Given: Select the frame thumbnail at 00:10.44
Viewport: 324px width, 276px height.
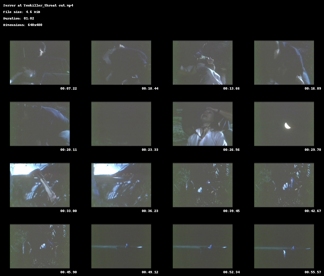Looking at the screenshot, I should tap(121, 63).
